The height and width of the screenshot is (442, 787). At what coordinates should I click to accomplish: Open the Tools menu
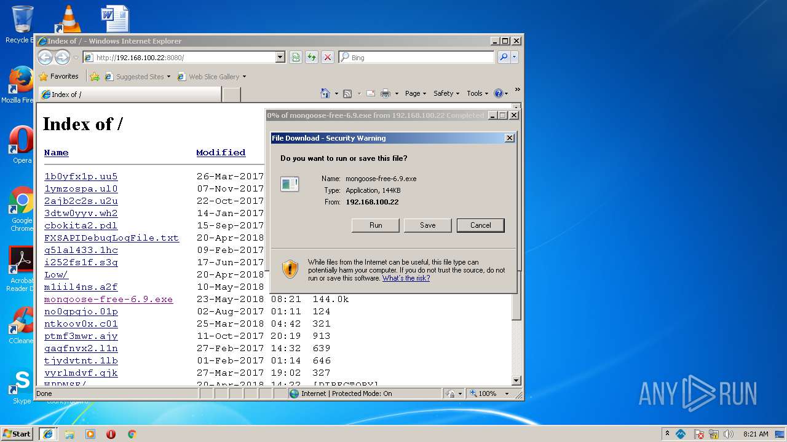(478, 93)
